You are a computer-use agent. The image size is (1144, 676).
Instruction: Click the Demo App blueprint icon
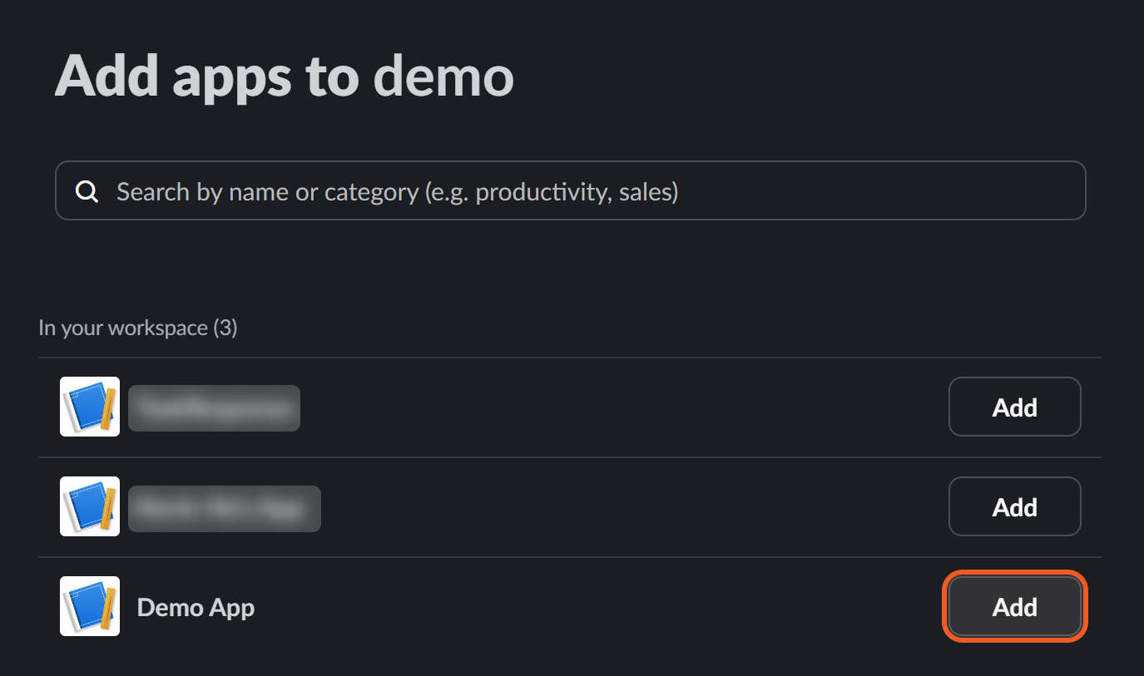[90, 606]
